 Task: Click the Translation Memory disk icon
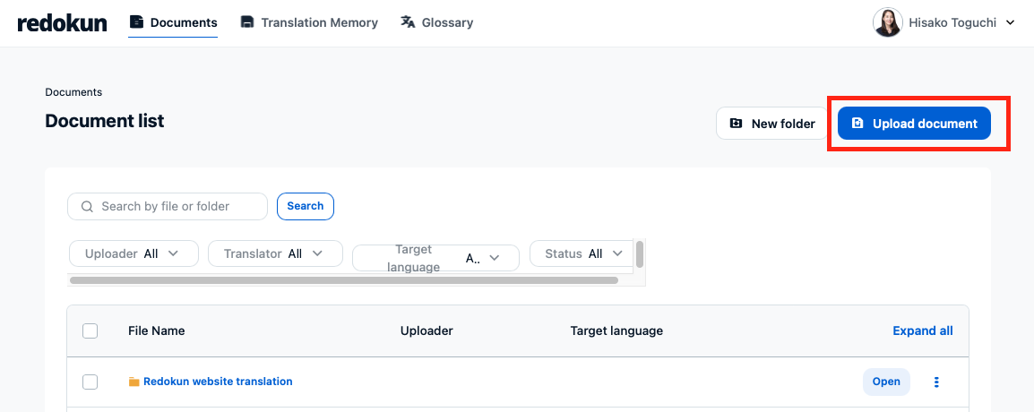(x=247, y=22)
